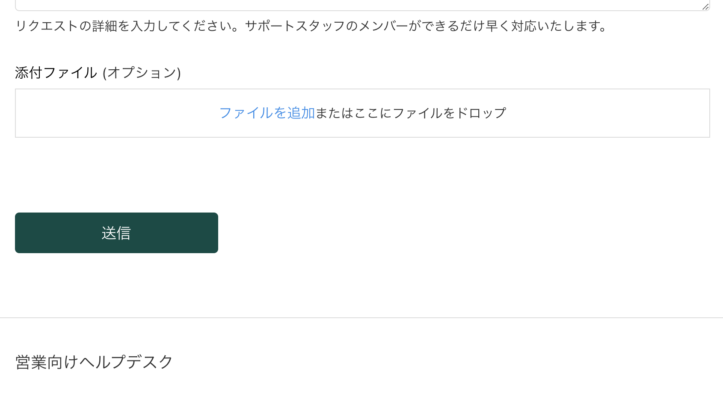Screen dimensions: 723x396
Task: Click the footer divider region
Action: [x=361, y=317]
